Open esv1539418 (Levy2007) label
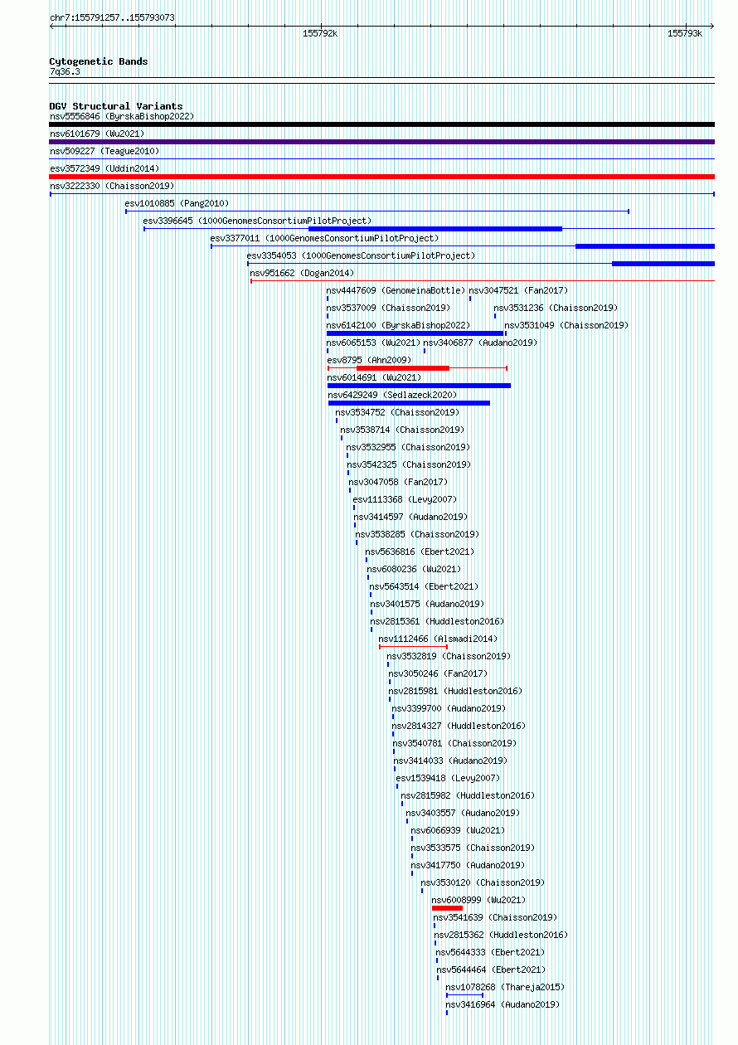738x1045 pixels. coord(448,779)
